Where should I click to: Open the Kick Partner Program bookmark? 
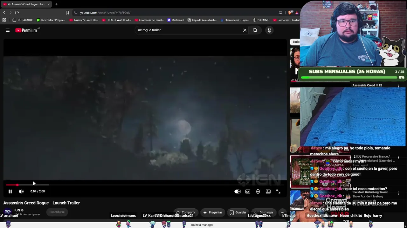51,20
